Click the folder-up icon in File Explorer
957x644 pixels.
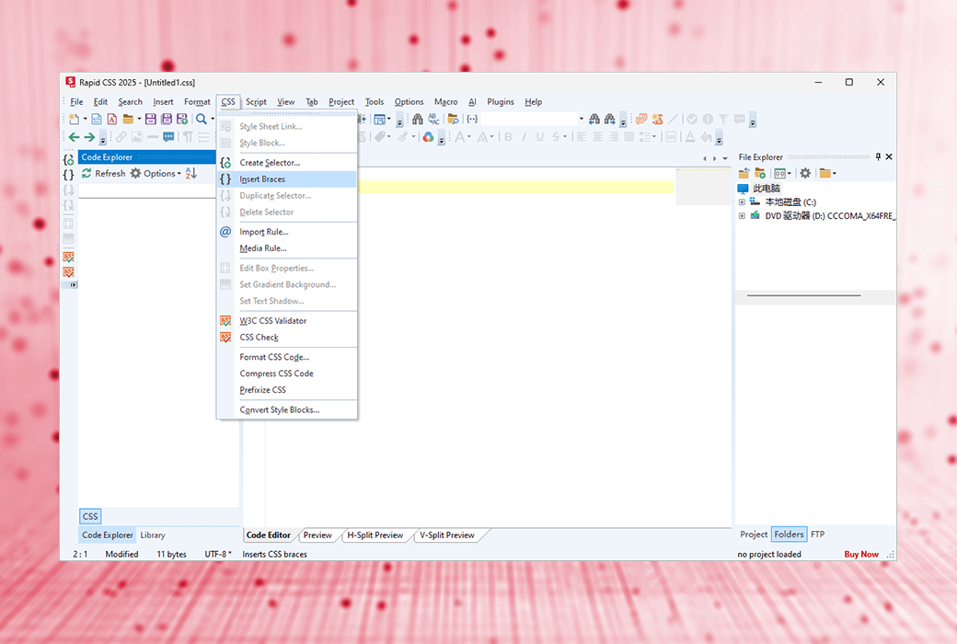744,173
